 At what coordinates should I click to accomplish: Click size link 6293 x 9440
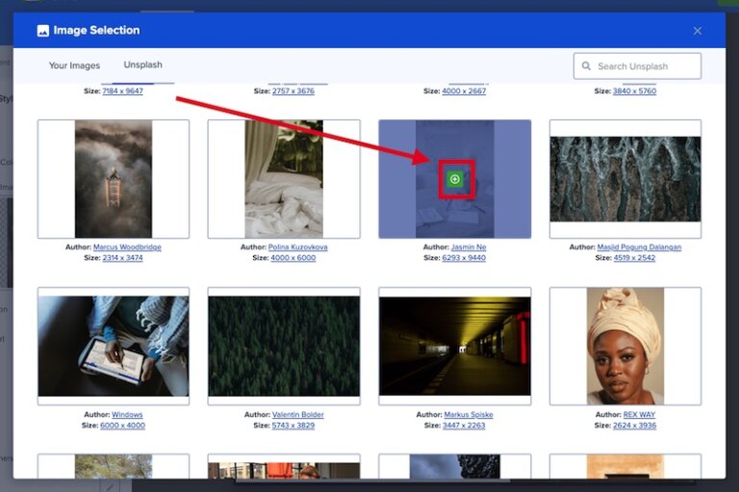464,258
